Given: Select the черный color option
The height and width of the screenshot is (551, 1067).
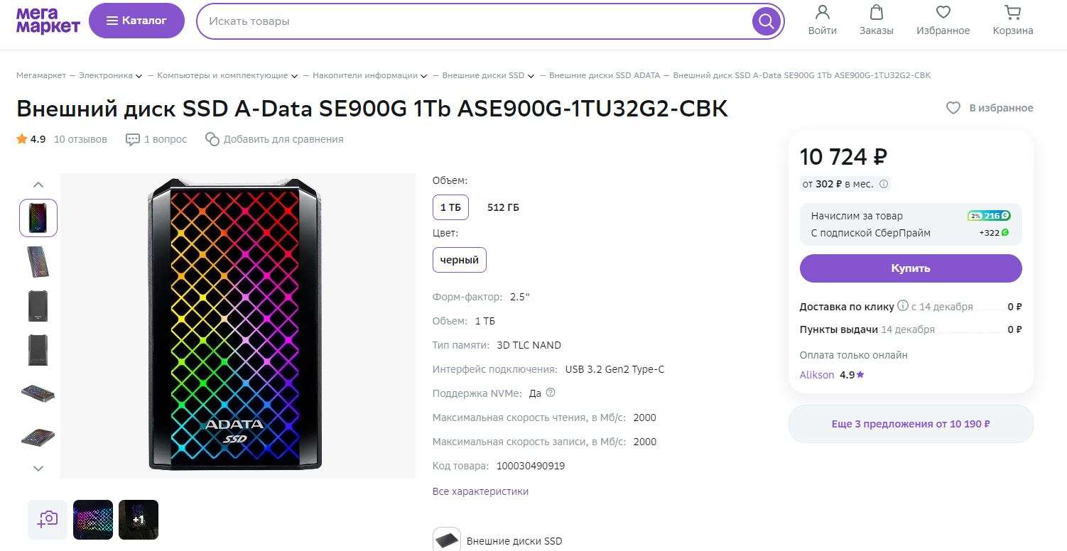Looking at the screenshot, I should [x=459, y=260].
